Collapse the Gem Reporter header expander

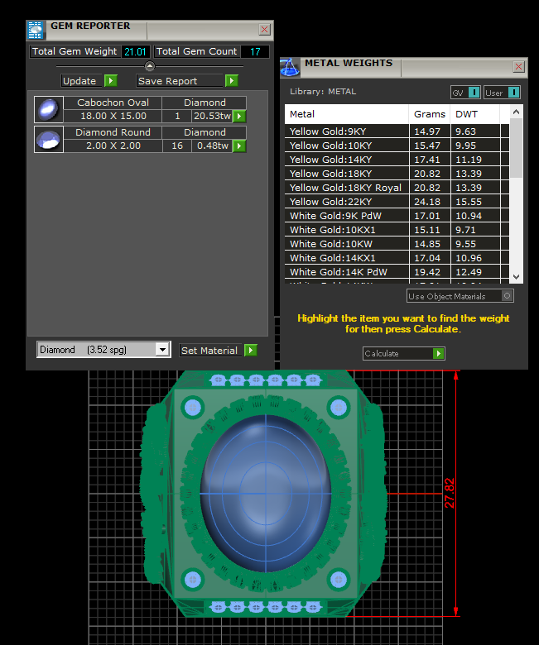point(149,66)
